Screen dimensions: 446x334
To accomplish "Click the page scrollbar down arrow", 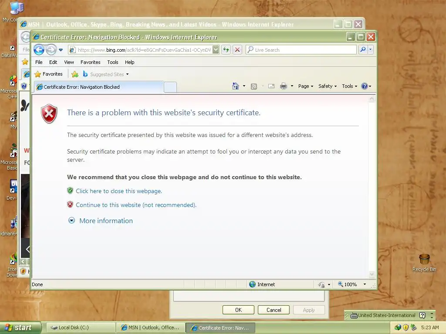I will click(372, 274).
